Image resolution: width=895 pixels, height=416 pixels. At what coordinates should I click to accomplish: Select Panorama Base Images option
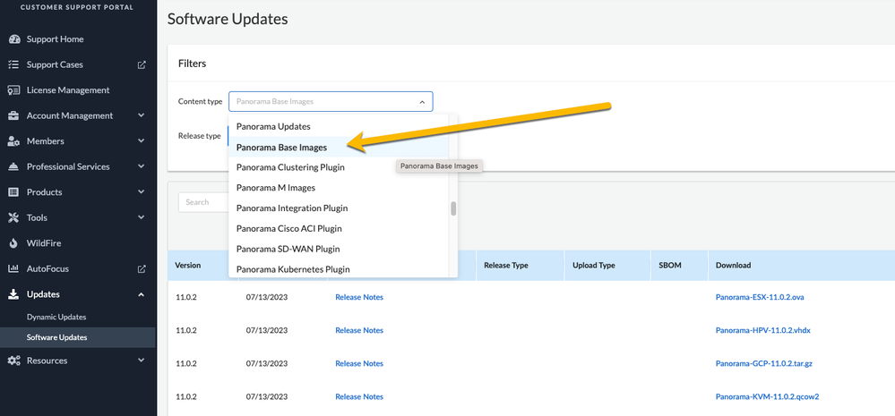tap(281, 148)
